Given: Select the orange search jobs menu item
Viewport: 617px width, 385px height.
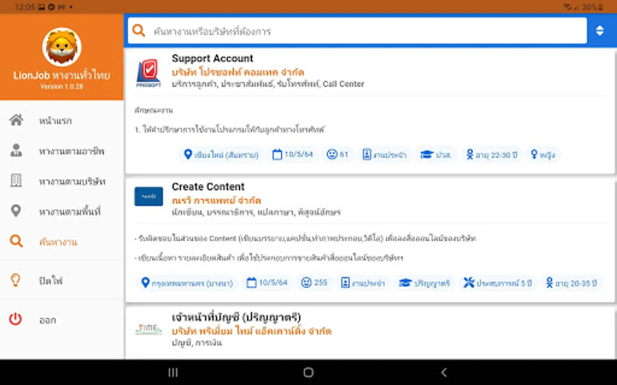Looking at the screenshot, I should pyautogui.click(x=62, y=242).
